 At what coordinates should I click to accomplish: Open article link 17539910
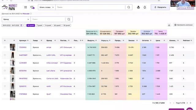pos(23,47)
